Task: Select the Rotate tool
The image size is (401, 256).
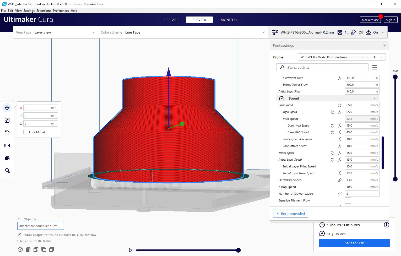Action: [x=7, y=133]
